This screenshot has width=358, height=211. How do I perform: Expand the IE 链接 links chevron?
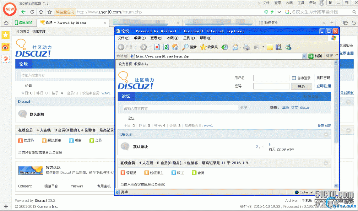click(337, 55)
